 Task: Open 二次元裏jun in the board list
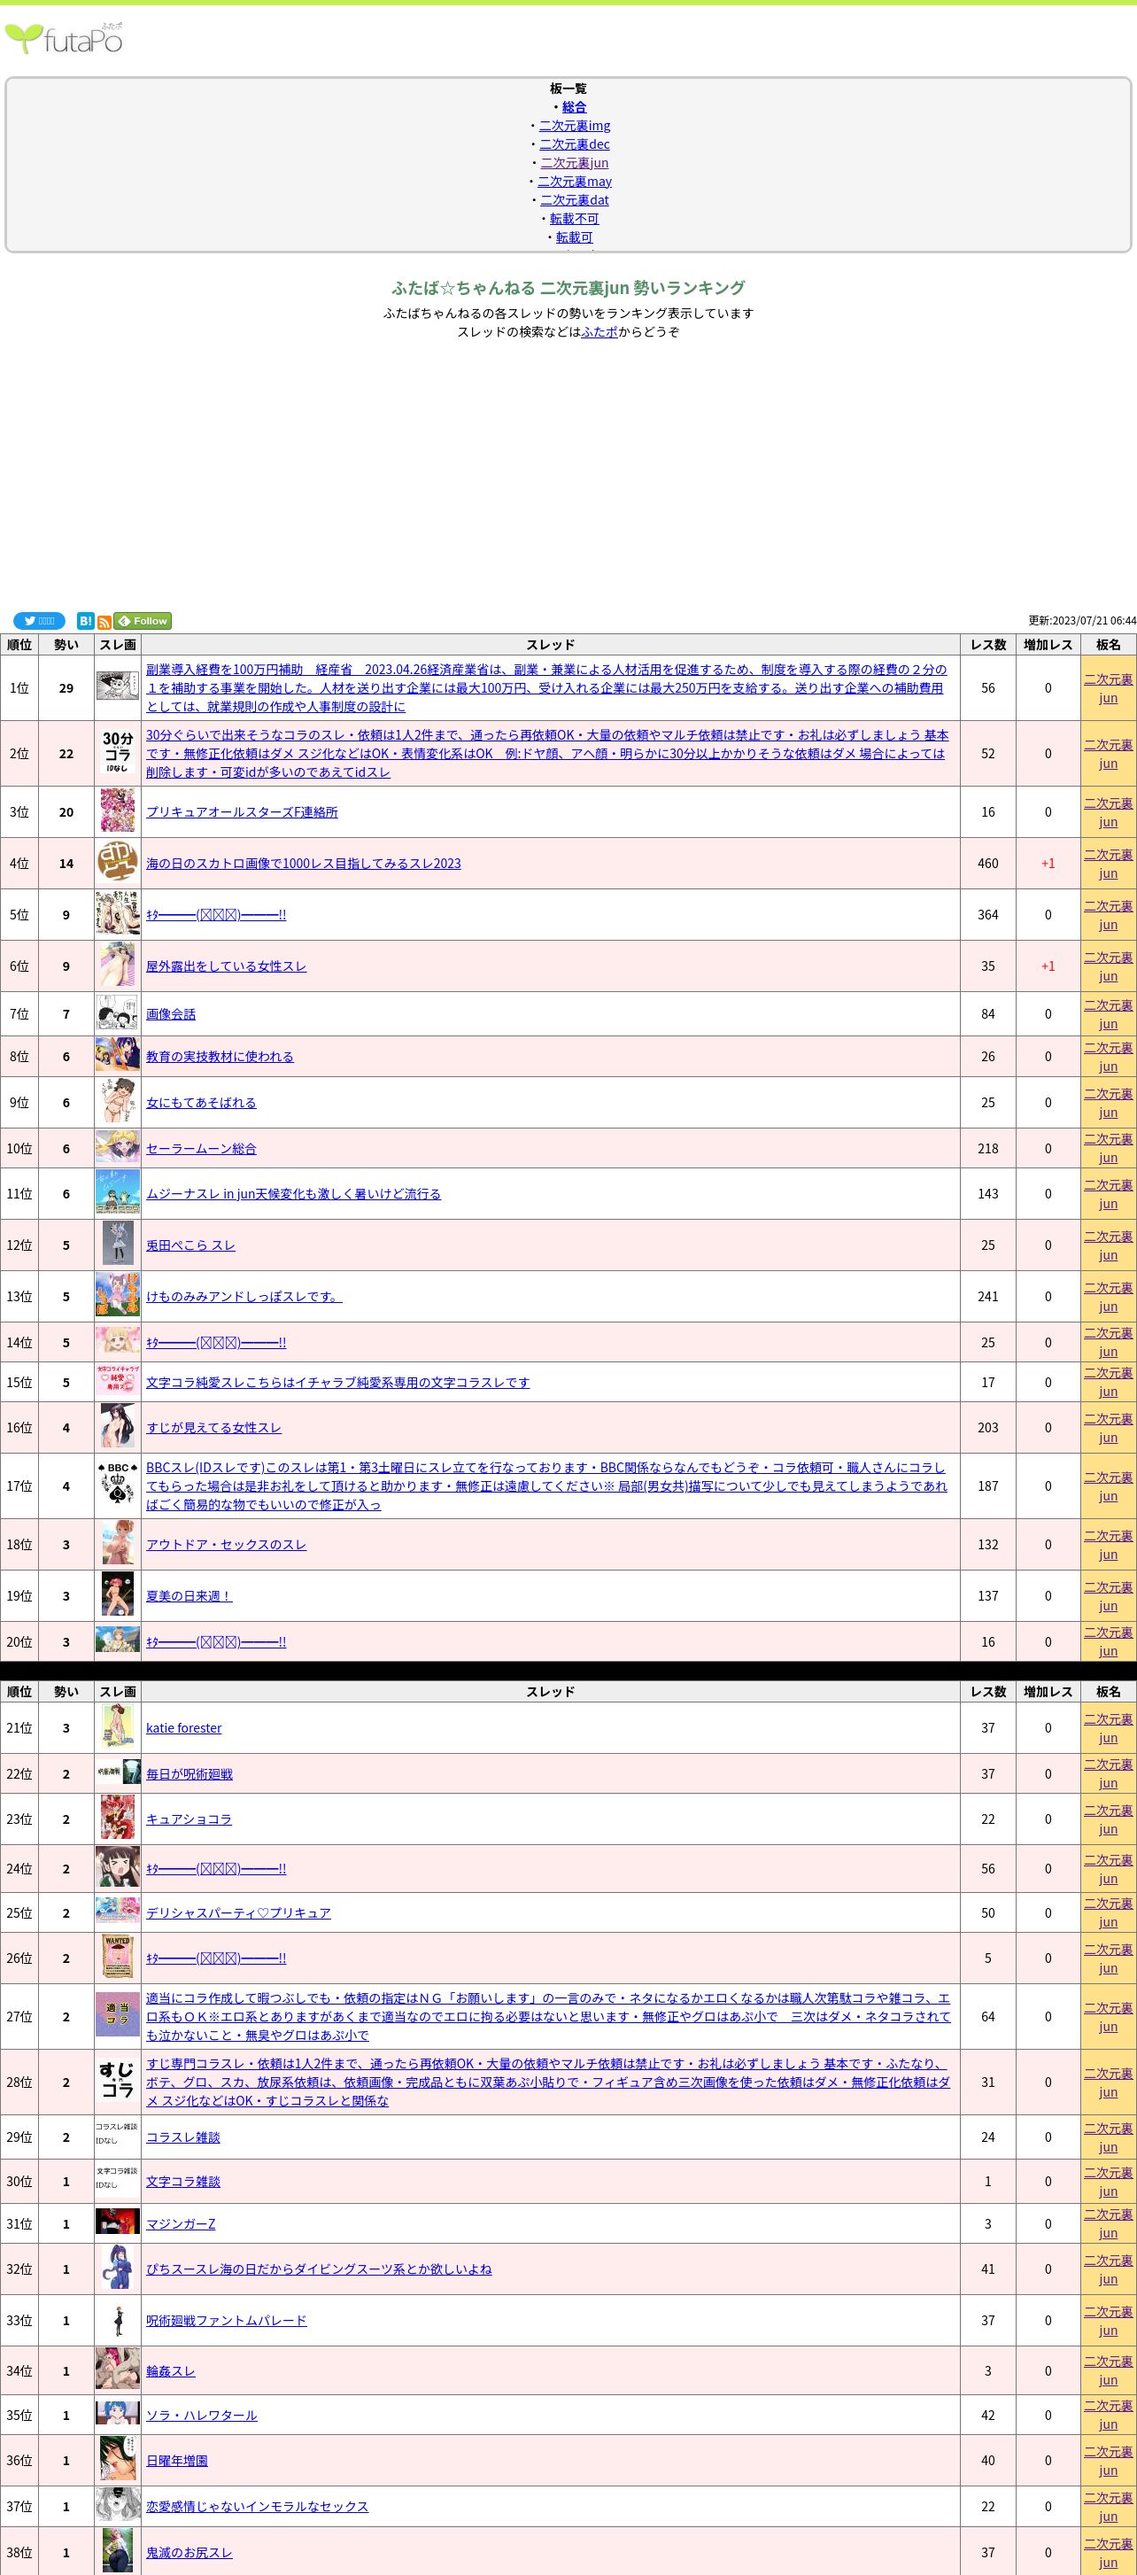pyautogui.click(x=575, y=163)
